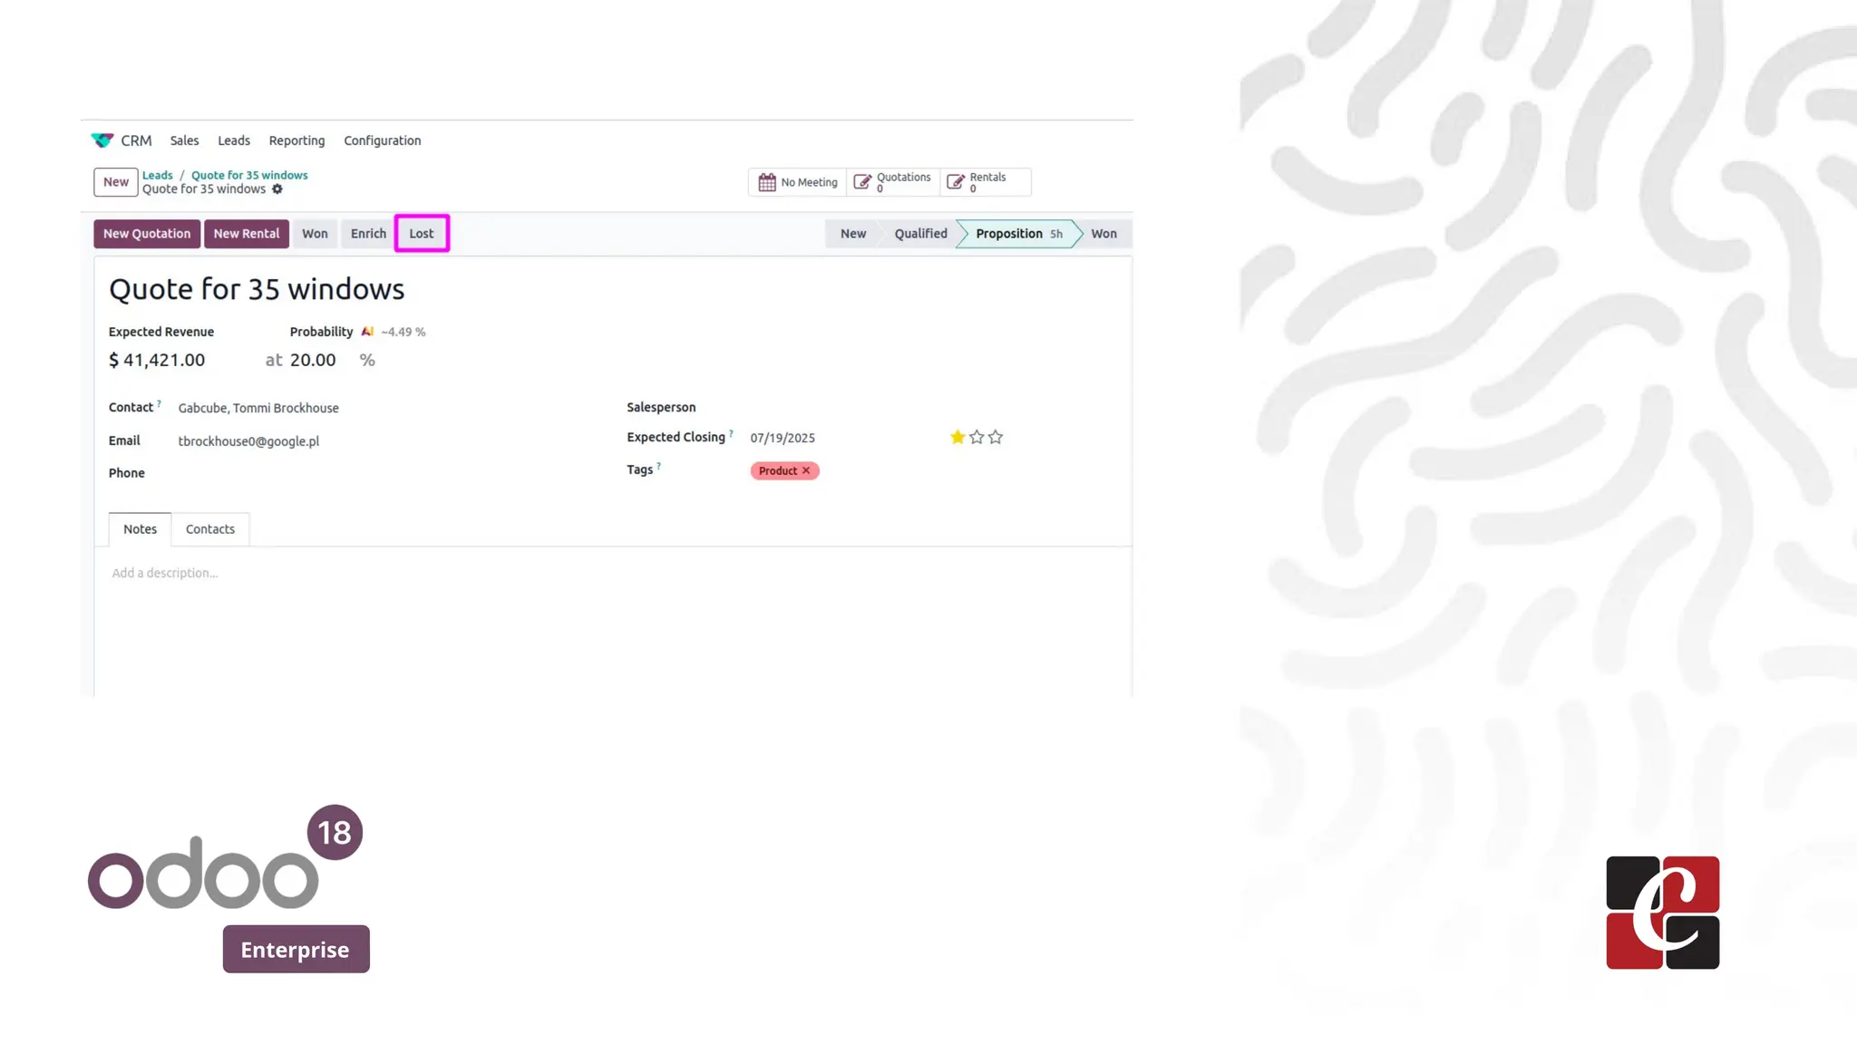The height and width of the screenshot is (1044, 1857).
Task: Set priority to first star
Action: 958,437
